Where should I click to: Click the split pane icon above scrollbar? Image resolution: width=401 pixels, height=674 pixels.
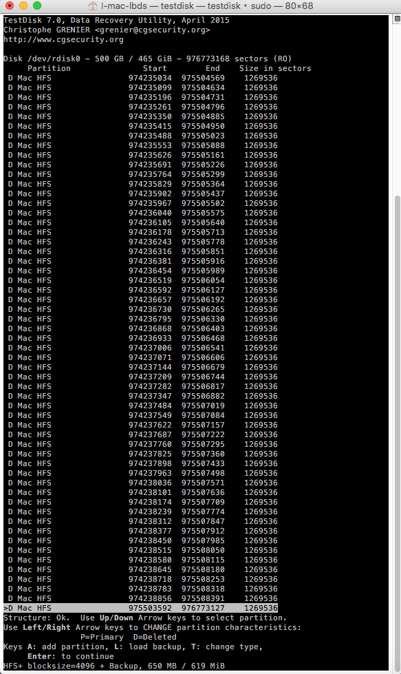pos(397,19)
